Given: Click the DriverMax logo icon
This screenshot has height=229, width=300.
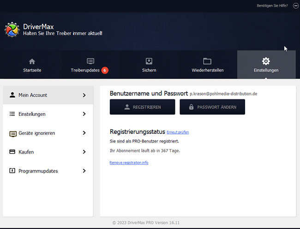Looking at the screenshot, I should [12, 30].
